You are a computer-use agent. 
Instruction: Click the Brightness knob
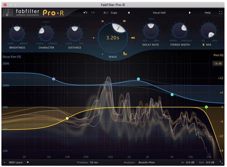(x=17, y=34)
